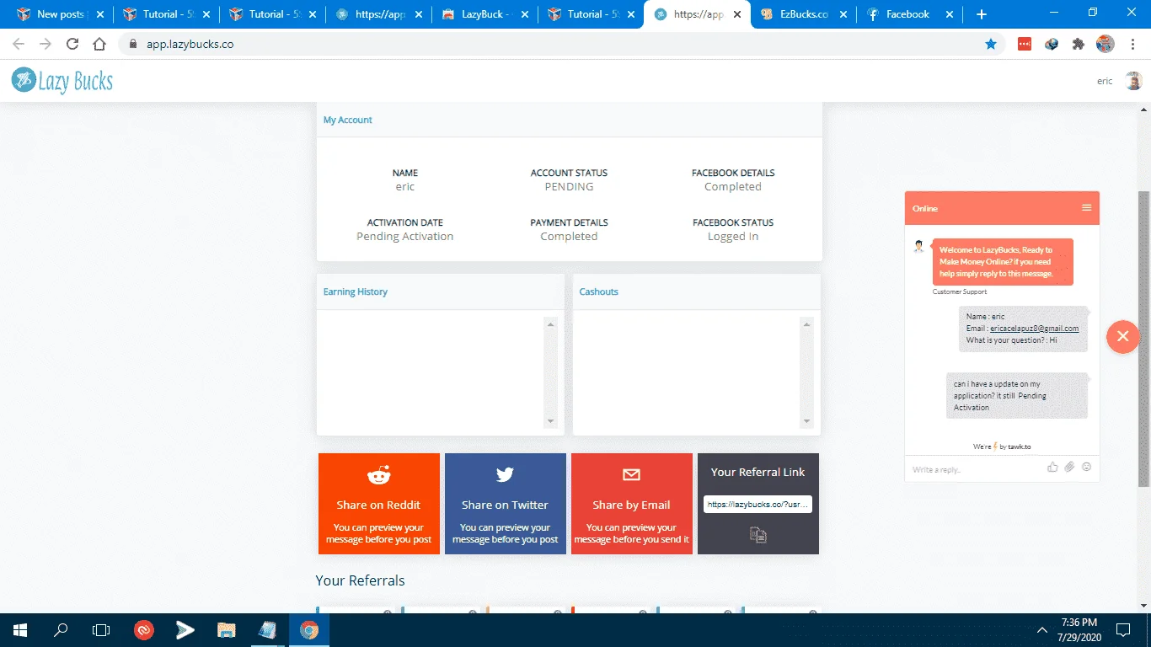Close the EzBucks.co tab

(843, 14)
